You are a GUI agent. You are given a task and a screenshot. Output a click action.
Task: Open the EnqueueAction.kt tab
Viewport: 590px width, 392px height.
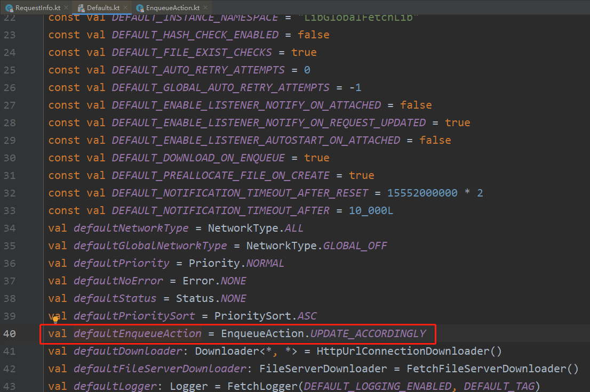172,7
